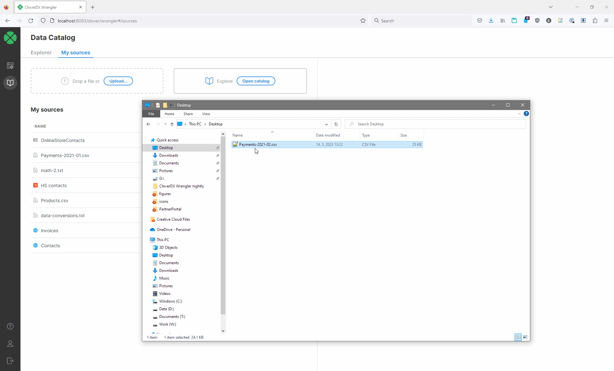Refresh the Desktop folder in Explorer
The width and height of the screenshot is (614, 371).
(336, 124)
